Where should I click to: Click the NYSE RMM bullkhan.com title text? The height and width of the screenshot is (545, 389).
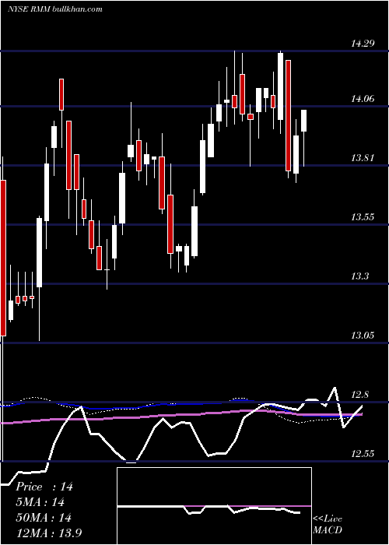pyautogui.click(x=55, y=9)
